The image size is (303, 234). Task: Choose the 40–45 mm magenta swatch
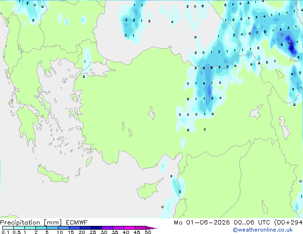(x=130, y=228)
